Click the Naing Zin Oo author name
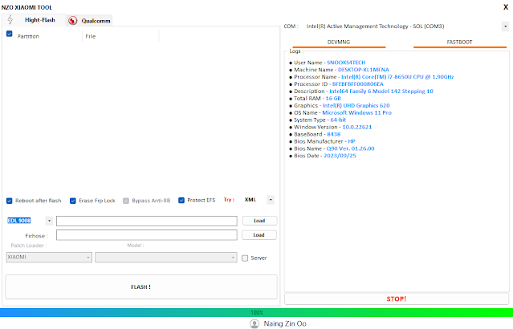Screen dimensions: 513x329 [x=285, y=323]
